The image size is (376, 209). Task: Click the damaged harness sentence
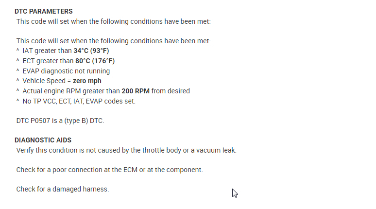point(62,189)
